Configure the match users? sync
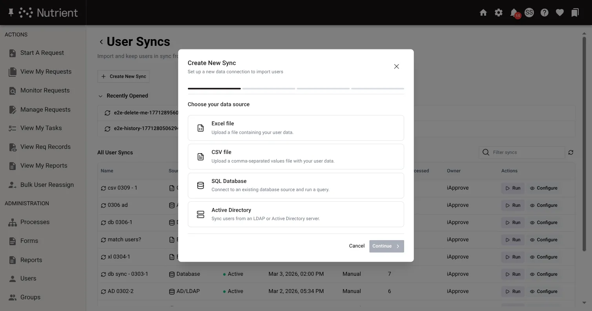This screenshot has height=311, width=592. point(544,240)
